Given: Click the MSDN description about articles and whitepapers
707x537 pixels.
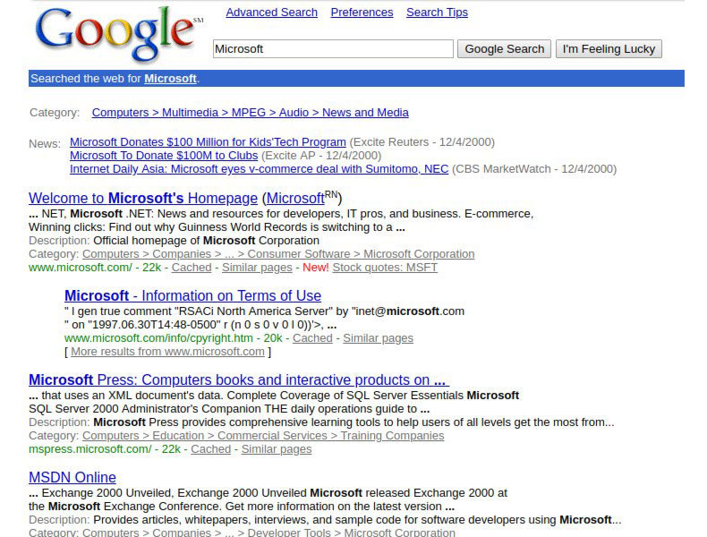Looking at the screenshot, I should point(357,520).
